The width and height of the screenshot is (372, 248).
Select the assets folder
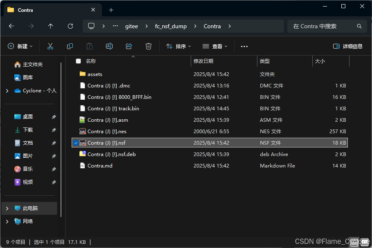(210, 74)
